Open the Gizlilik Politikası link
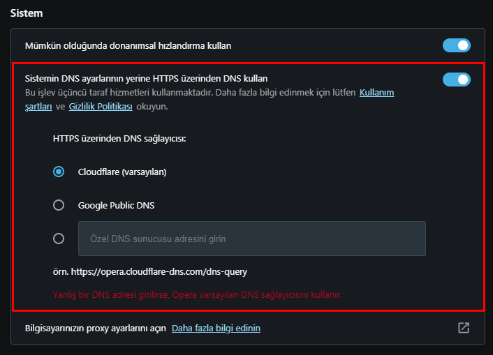493x355 pixels. point(101,107)
